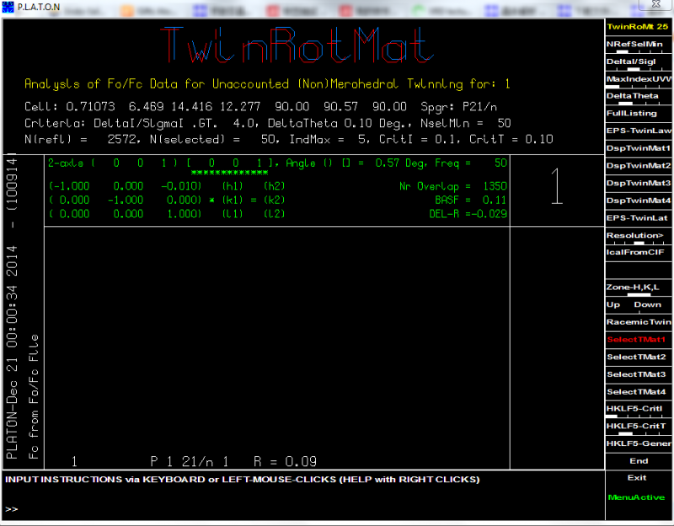This screenshot has height=526, width=674.
Task: Choose the SelectTMat3 option
Action: coord(638,374)
